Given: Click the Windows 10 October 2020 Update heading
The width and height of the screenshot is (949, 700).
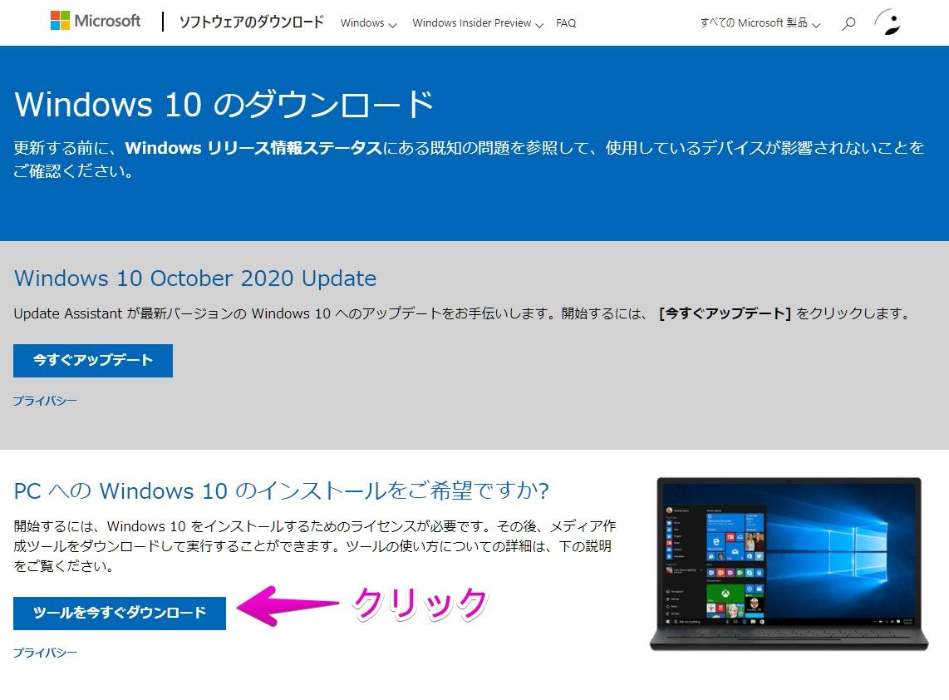Looking at the screenshot, I should point(195,279).
